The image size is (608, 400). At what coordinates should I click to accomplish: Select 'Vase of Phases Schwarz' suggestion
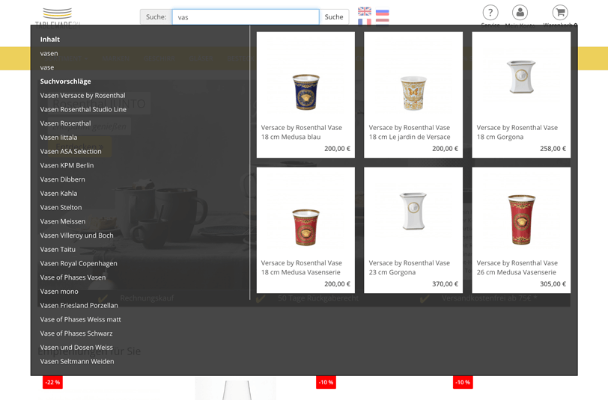pos(76,333)
